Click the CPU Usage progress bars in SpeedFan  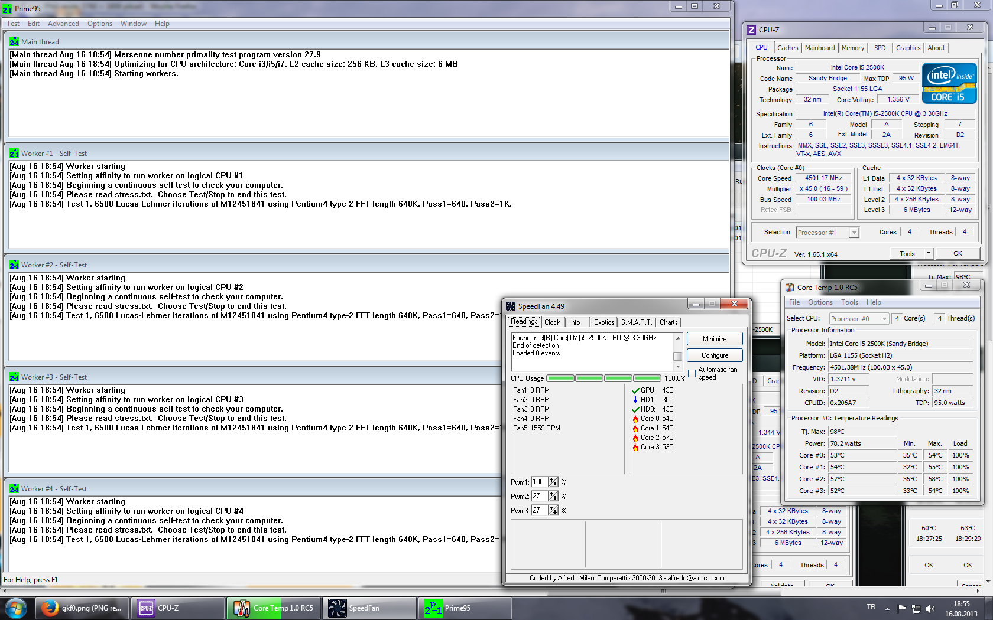point(603,378)
